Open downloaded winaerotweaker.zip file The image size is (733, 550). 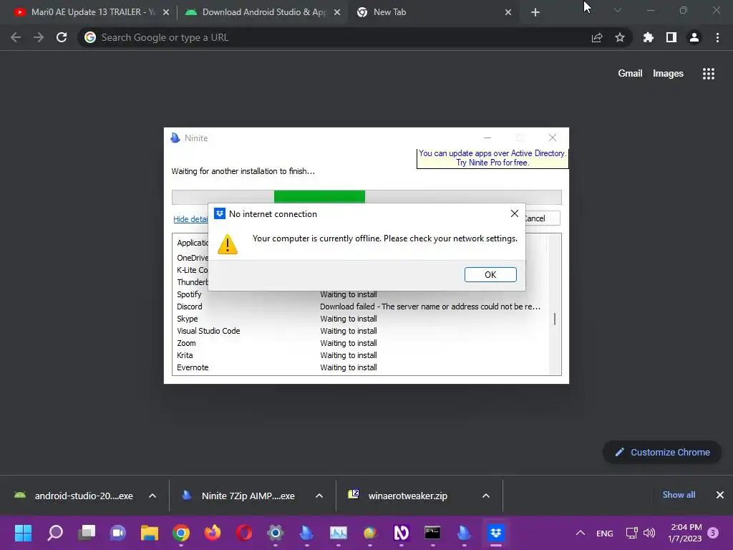(399, 496)
